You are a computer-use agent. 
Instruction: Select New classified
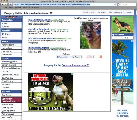click(x=11, y=117)
